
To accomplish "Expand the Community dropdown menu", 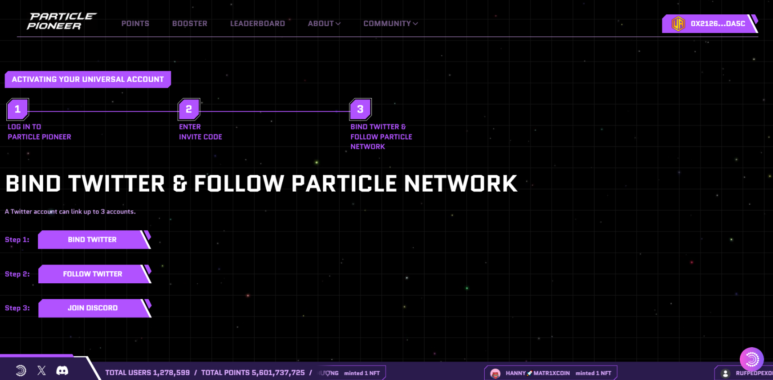I will tap(391, 23).
